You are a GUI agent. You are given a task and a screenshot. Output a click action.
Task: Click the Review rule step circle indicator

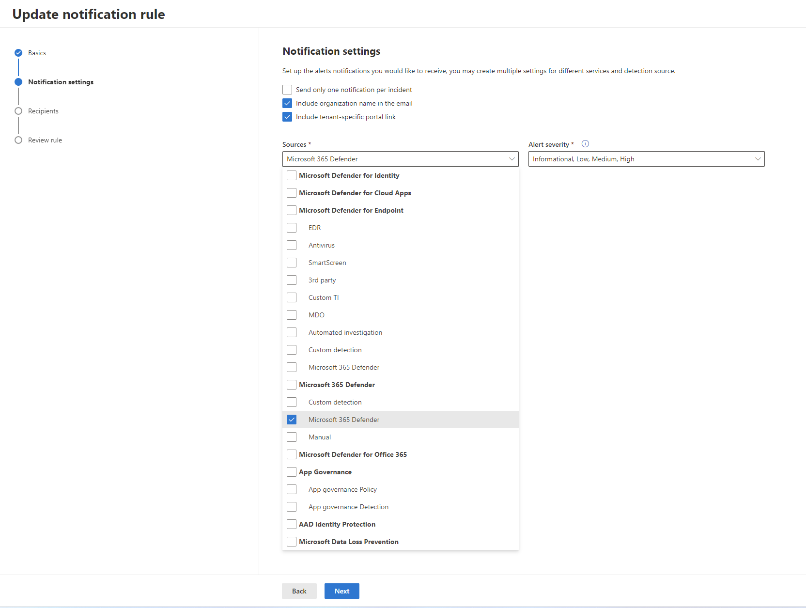[18, 140]
